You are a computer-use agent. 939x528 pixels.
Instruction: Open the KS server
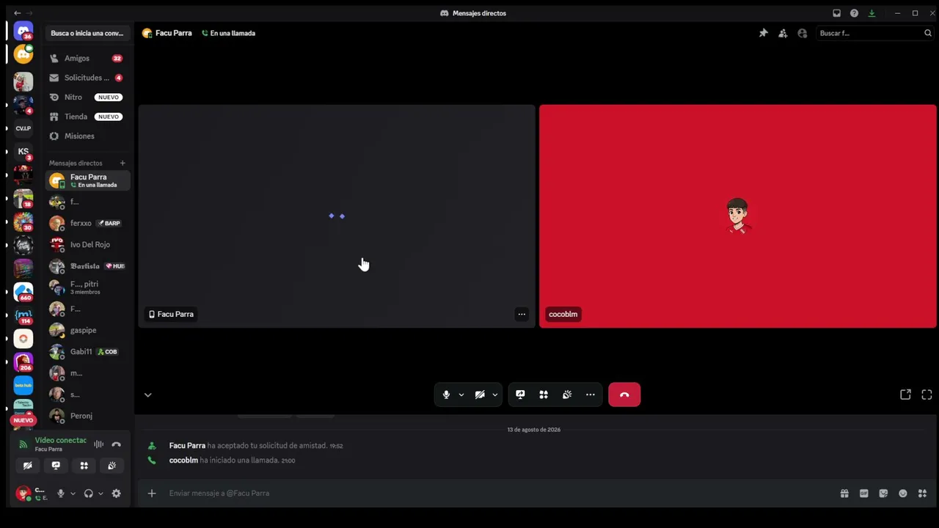[23, 152]
